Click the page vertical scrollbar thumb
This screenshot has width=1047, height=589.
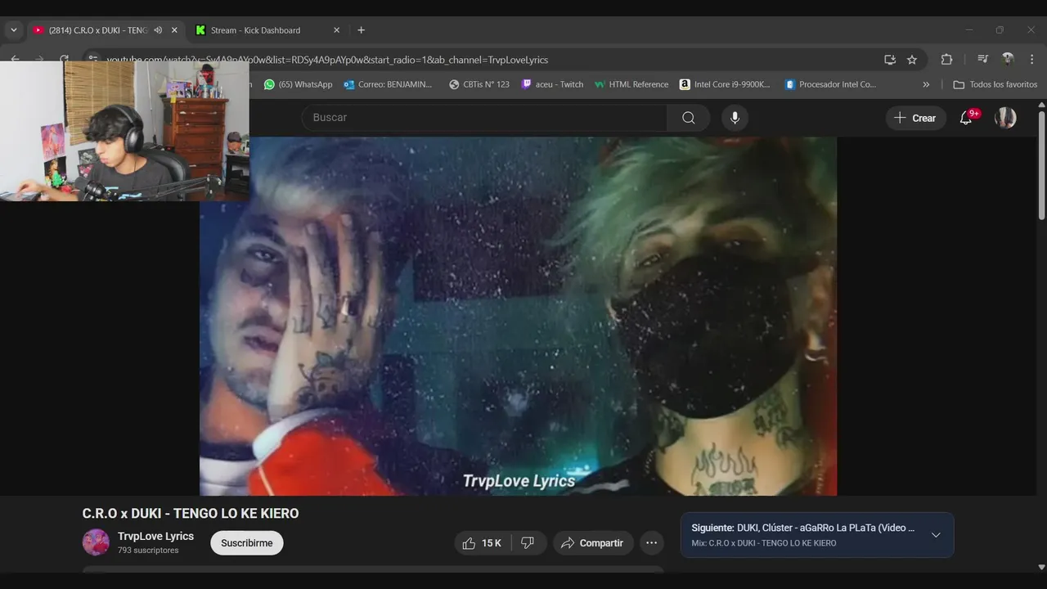click(x=1041, y=166)
